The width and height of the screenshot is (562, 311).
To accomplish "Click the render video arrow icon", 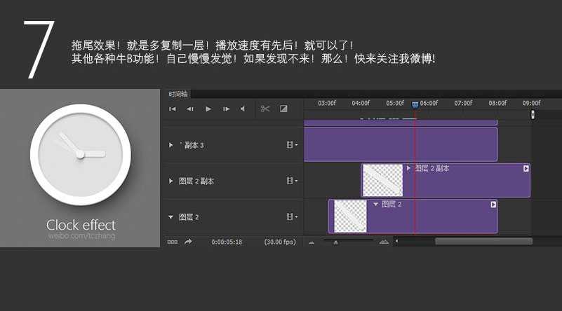I will click(188, 242).
